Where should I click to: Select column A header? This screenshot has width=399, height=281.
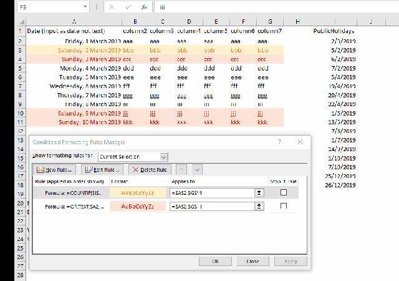click(x=74, y=22)
